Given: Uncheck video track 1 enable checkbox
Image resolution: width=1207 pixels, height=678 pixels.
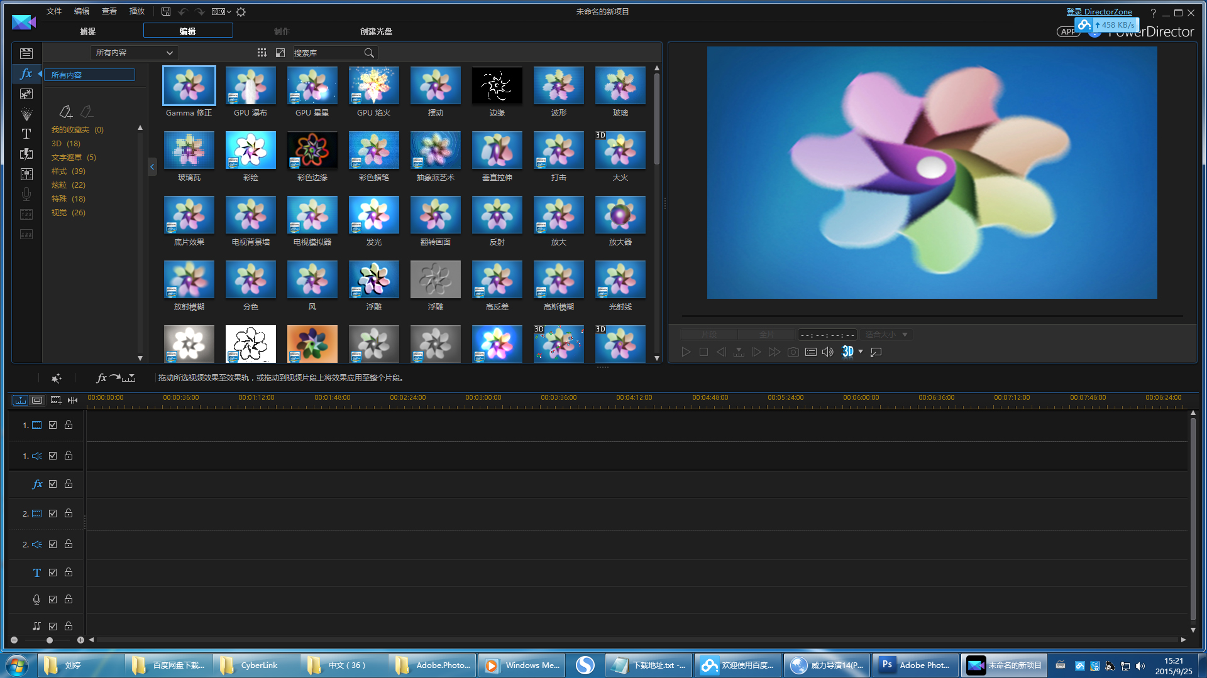Looking at the screenshot, I should click(53, 425).
